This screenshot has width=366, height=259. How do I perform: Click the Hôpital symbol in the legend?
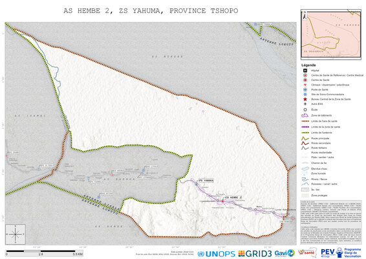point(305,71)
